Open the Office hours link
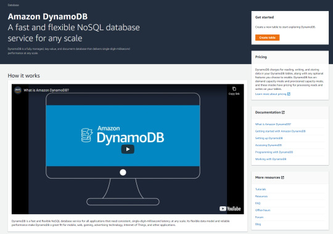Viewport: 333px width, 234px height. (263, 210)
